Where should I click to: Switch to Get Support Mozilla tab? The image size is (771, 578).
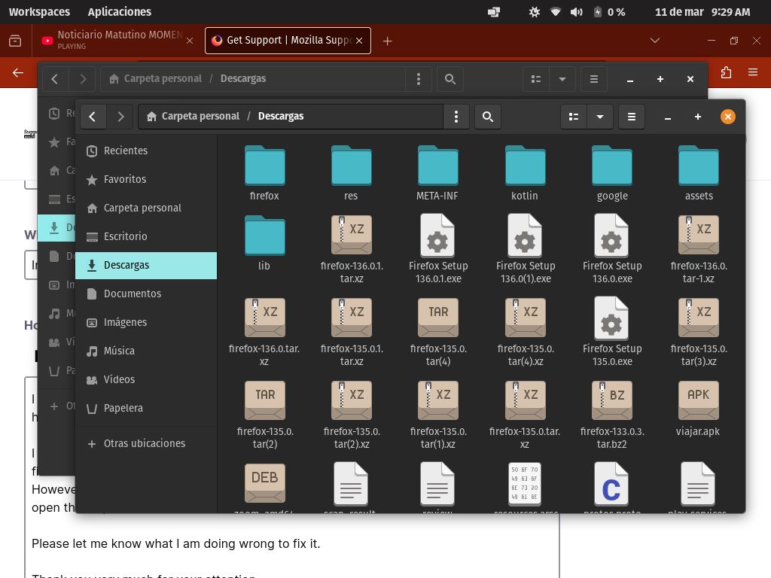(288, 41)
